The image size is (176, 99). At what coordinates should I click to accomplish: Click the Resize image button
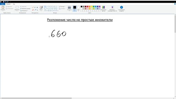25,9
